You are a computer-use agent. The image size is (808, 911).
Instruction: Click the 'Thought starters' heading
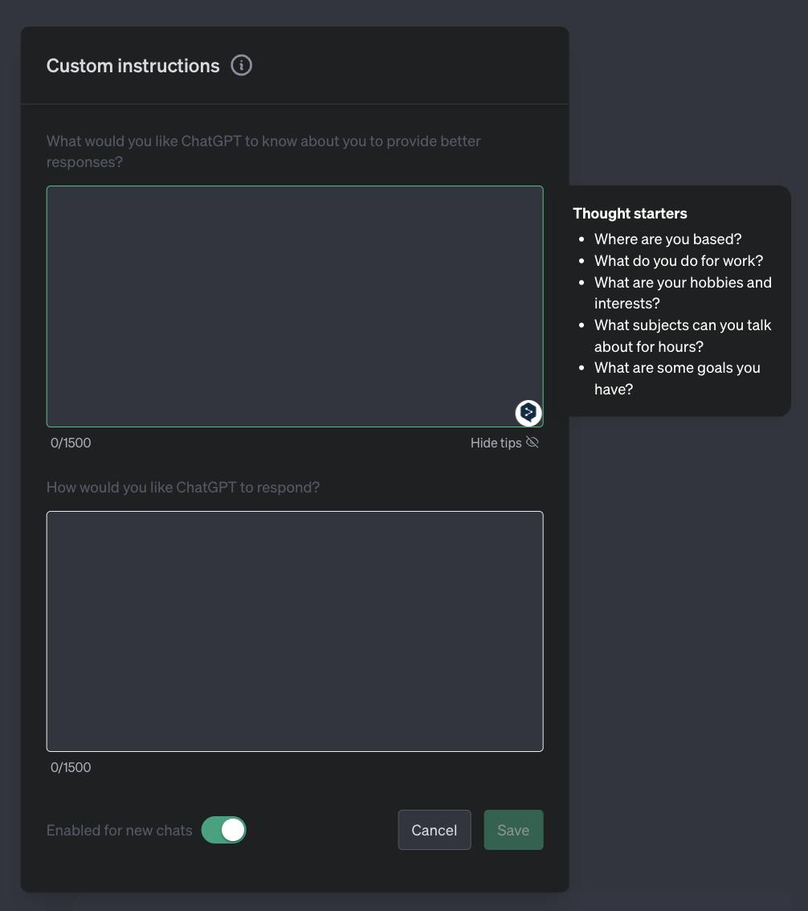click(x=630, y=213)
